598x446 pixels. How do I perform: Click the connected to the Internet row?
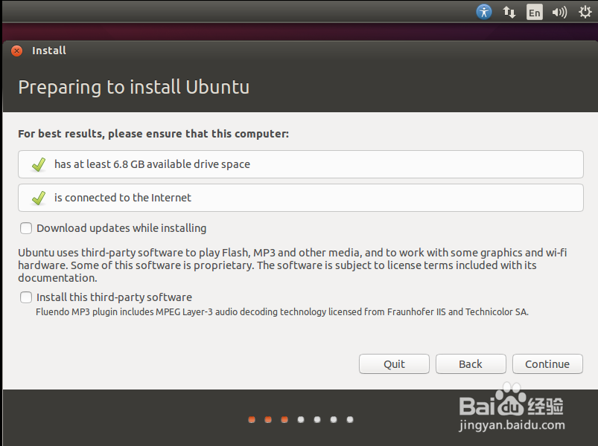(301, 198)
